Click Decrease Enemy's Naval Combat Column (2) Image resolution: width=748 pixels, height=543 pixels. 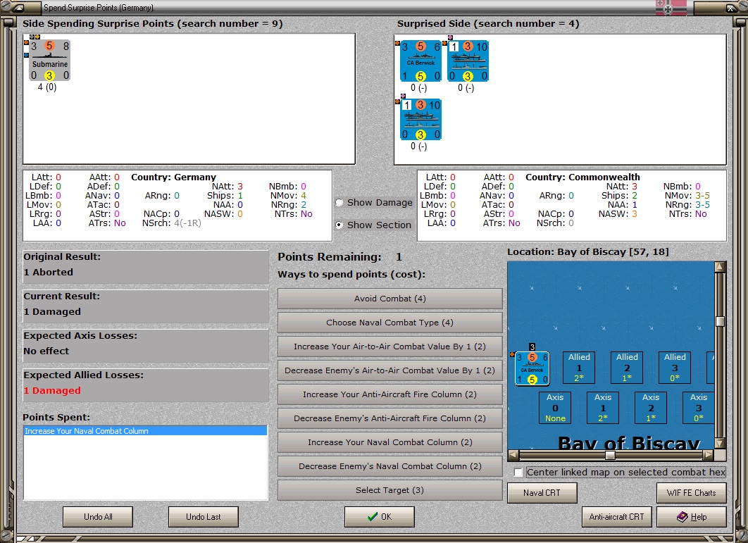tap(389, 466)
